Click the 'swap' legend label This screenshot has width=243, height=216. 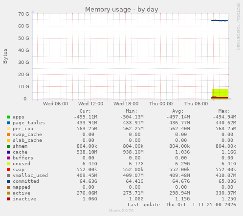[x=19, y=170]
